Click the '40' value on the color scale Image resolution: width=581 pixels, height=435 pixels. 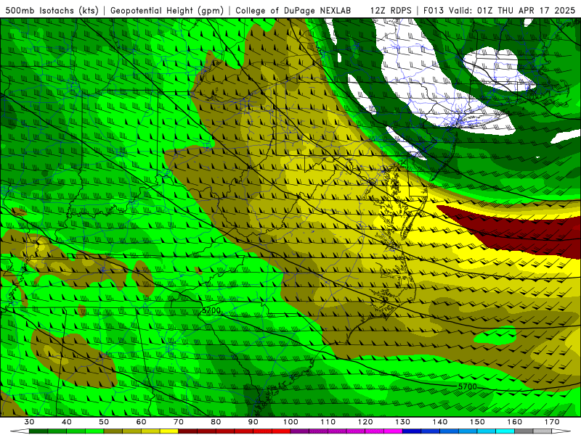click(x=67, y=422)
